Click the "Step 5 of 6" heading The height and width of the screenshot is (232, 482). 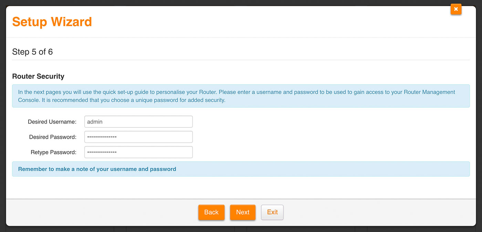[x=32, y=52]
